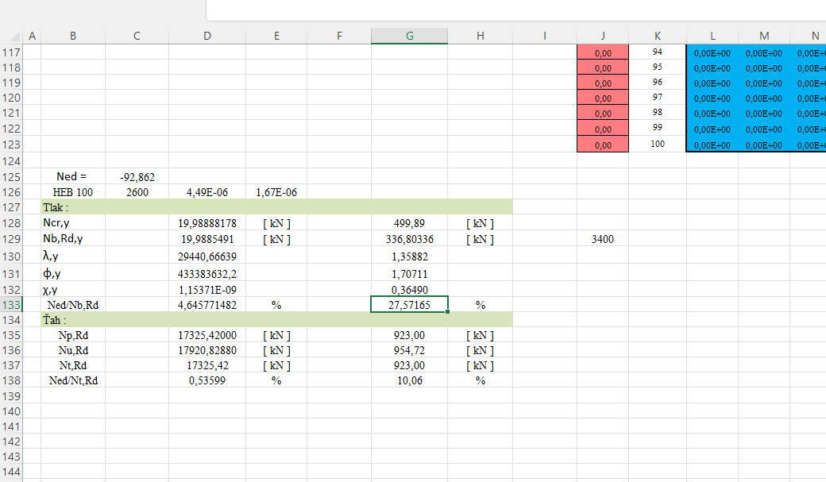The width and height of the screenshot is (826, 482).
Task: Click the cell with value 29440,66639
Action: [x=207, y=256]
